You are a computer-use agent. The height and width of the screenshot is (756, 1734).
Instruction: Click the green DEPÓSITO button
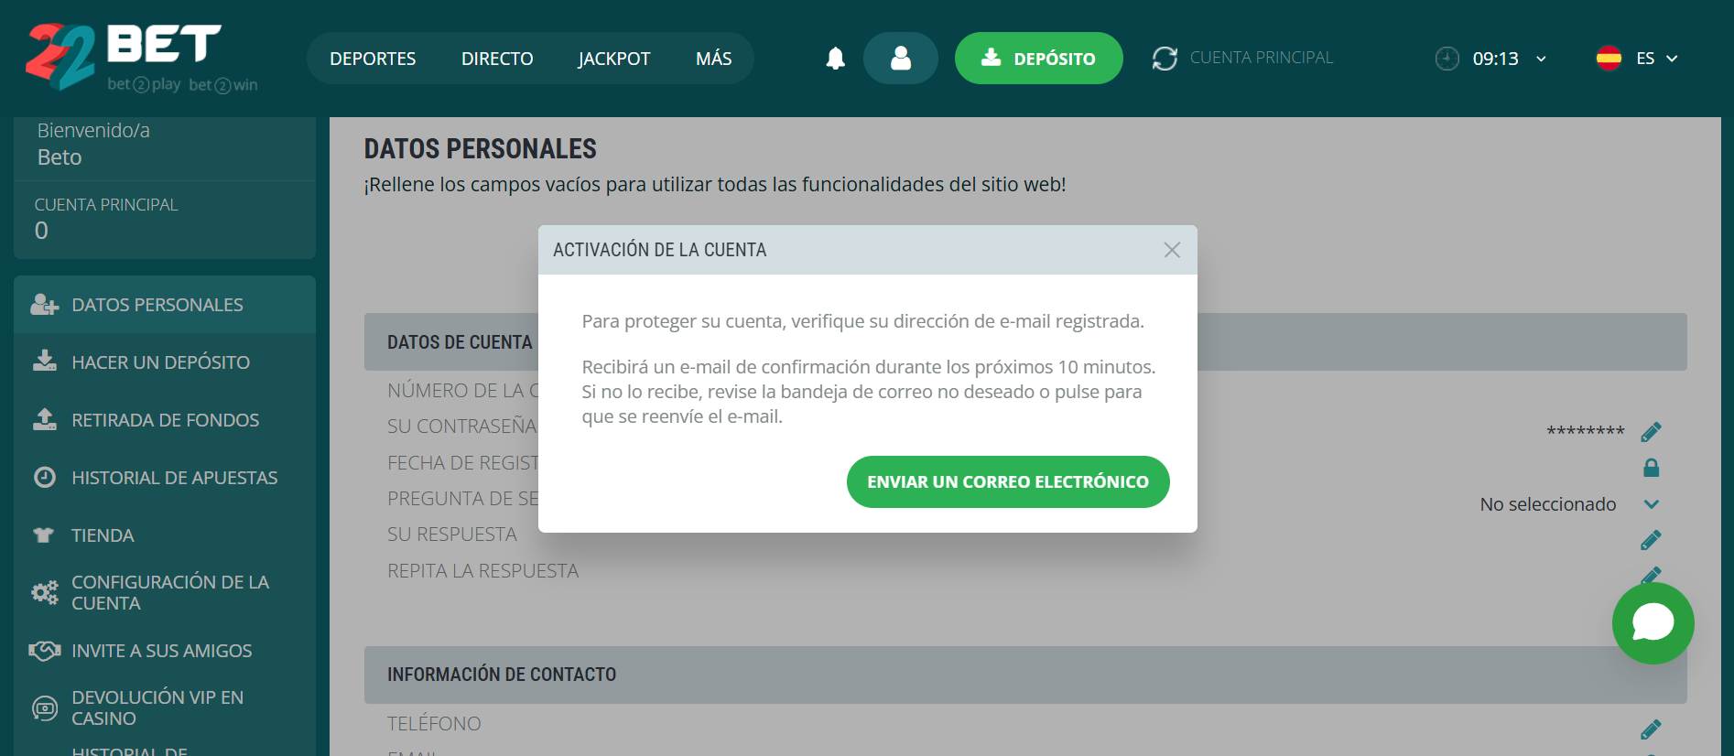[1038, 59]
